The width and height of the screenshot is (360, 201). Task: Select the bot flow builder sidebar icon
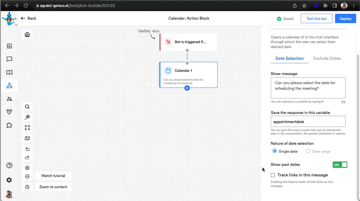(9, 86)
